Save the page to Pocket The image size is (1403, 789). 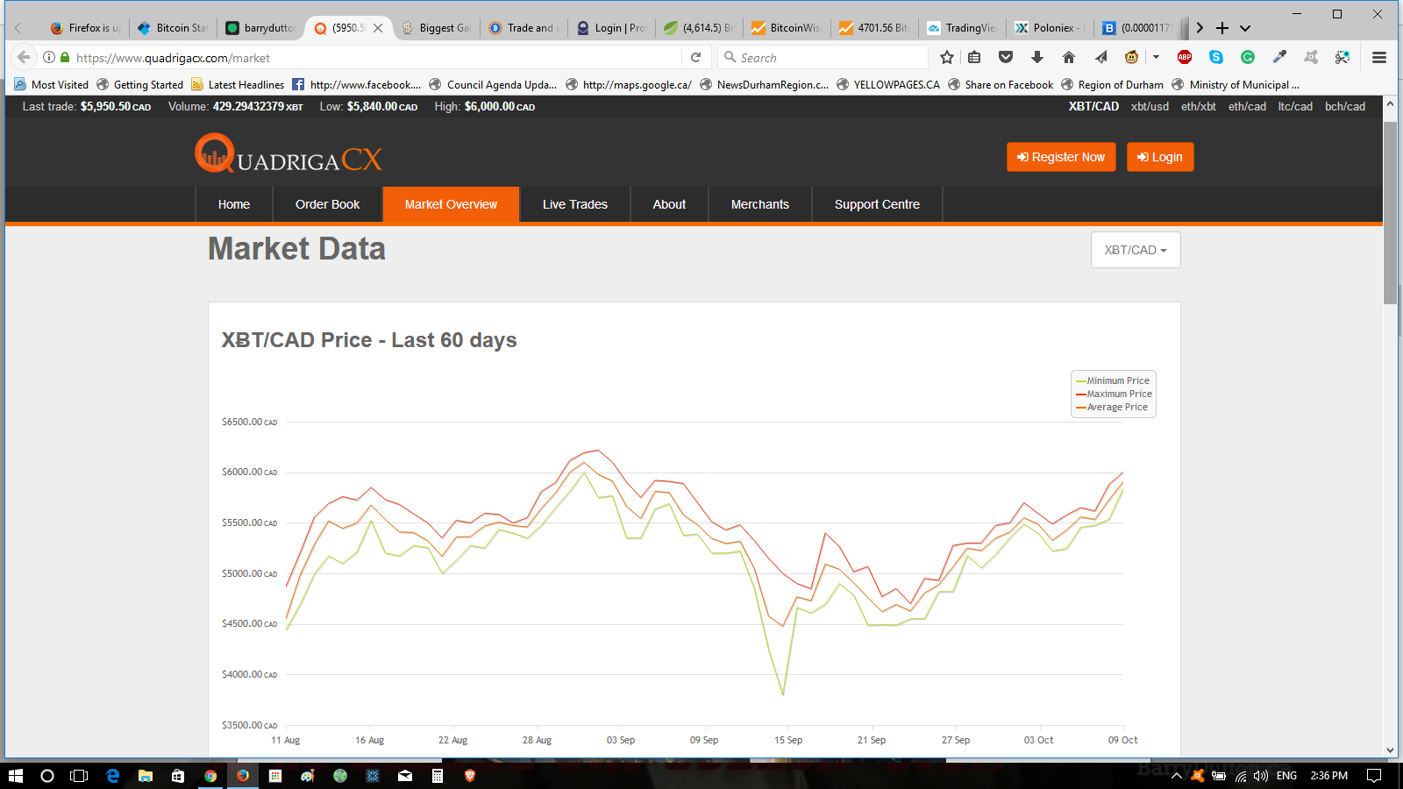tap(1006, 58)
